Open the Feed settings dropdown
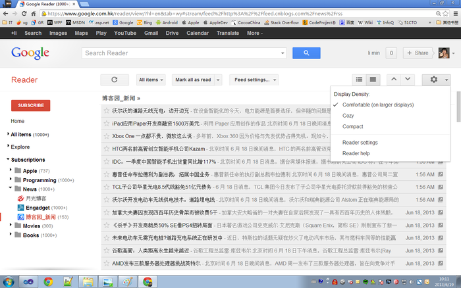 [x=254, y=80]
